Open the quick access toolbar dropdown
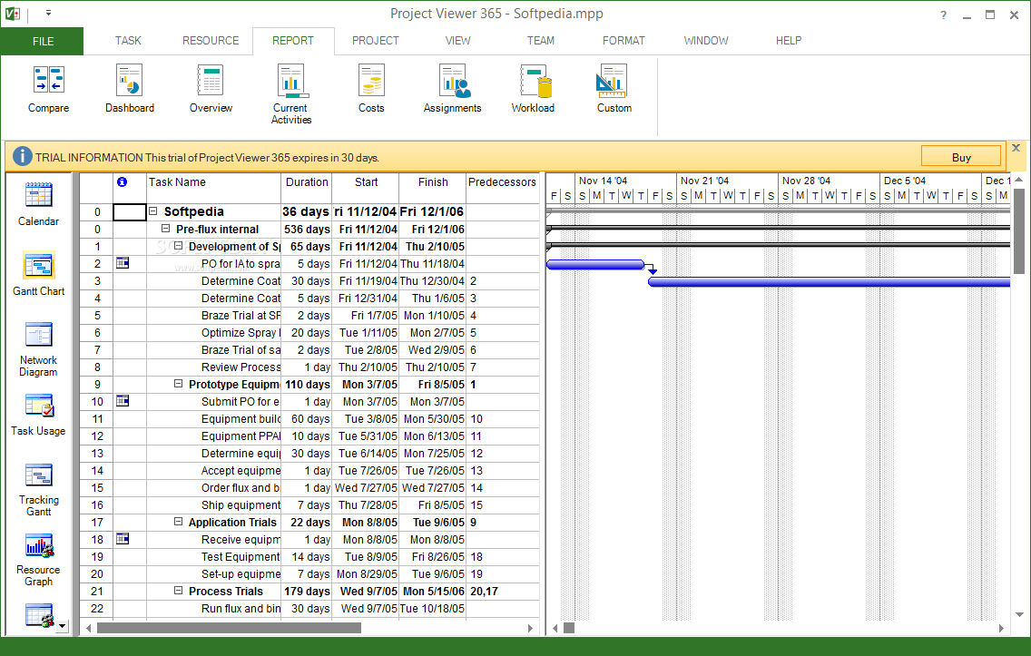The image size is (1031, 656). tap(49, 13)
